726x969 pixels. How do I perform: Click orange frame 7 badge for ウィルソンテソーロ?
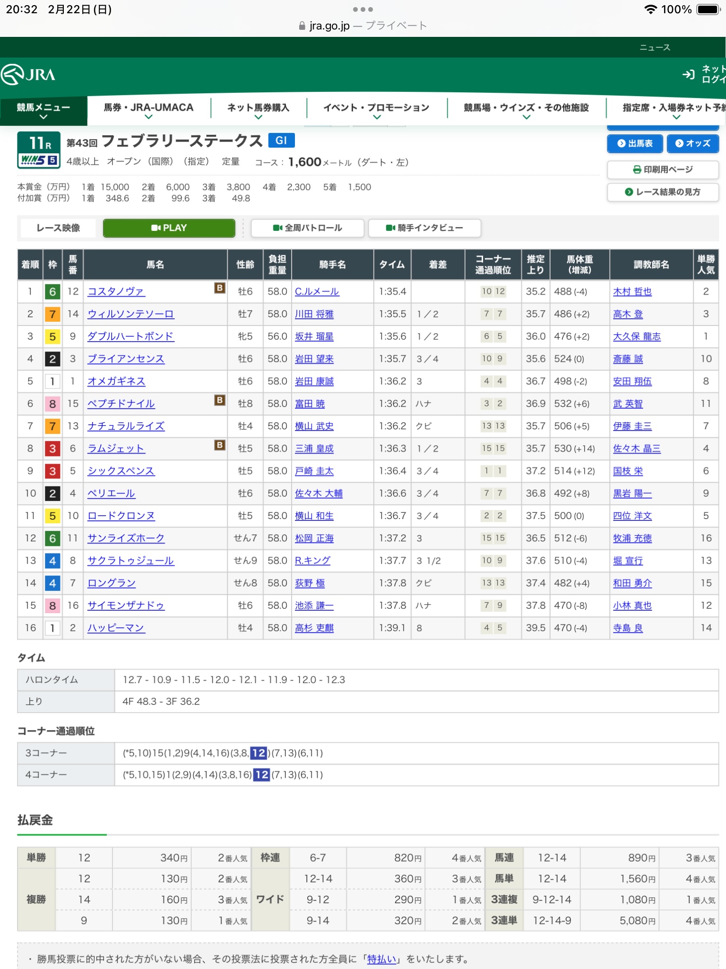(52, 314)
